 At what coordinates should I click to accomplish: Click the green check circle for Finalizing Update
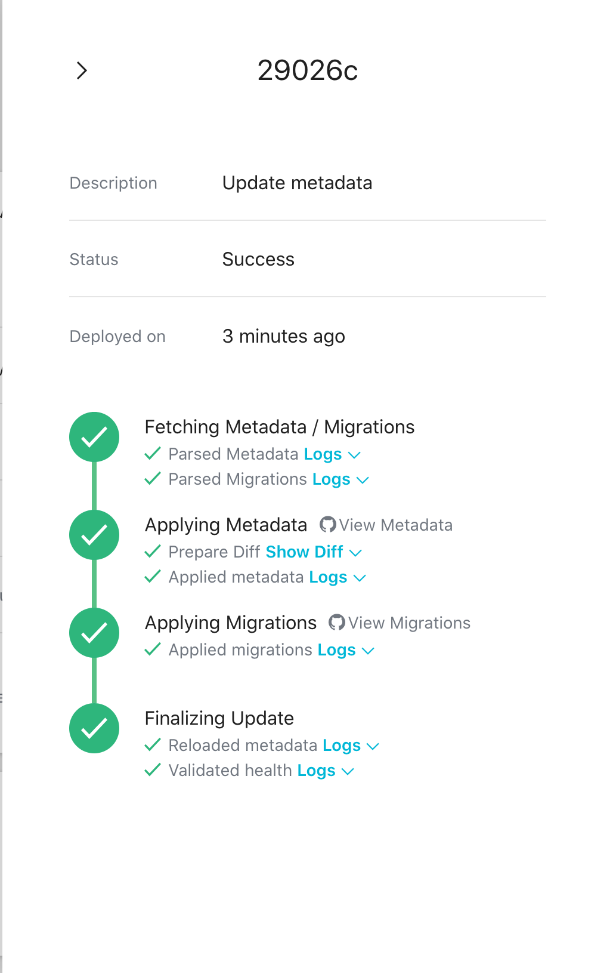tap(94, 728)
